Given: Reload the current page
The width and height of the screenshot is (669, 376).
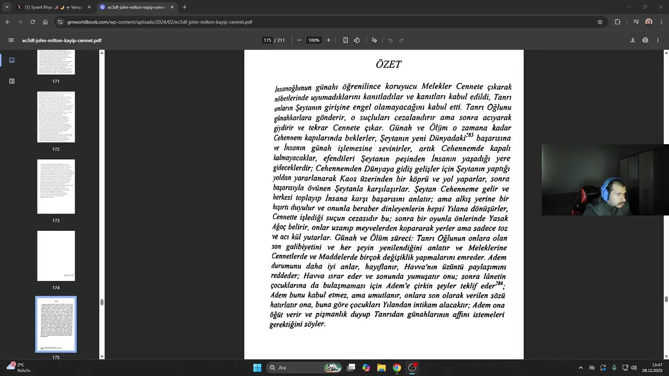Looking at the screenshot, I should coord(32,22).
